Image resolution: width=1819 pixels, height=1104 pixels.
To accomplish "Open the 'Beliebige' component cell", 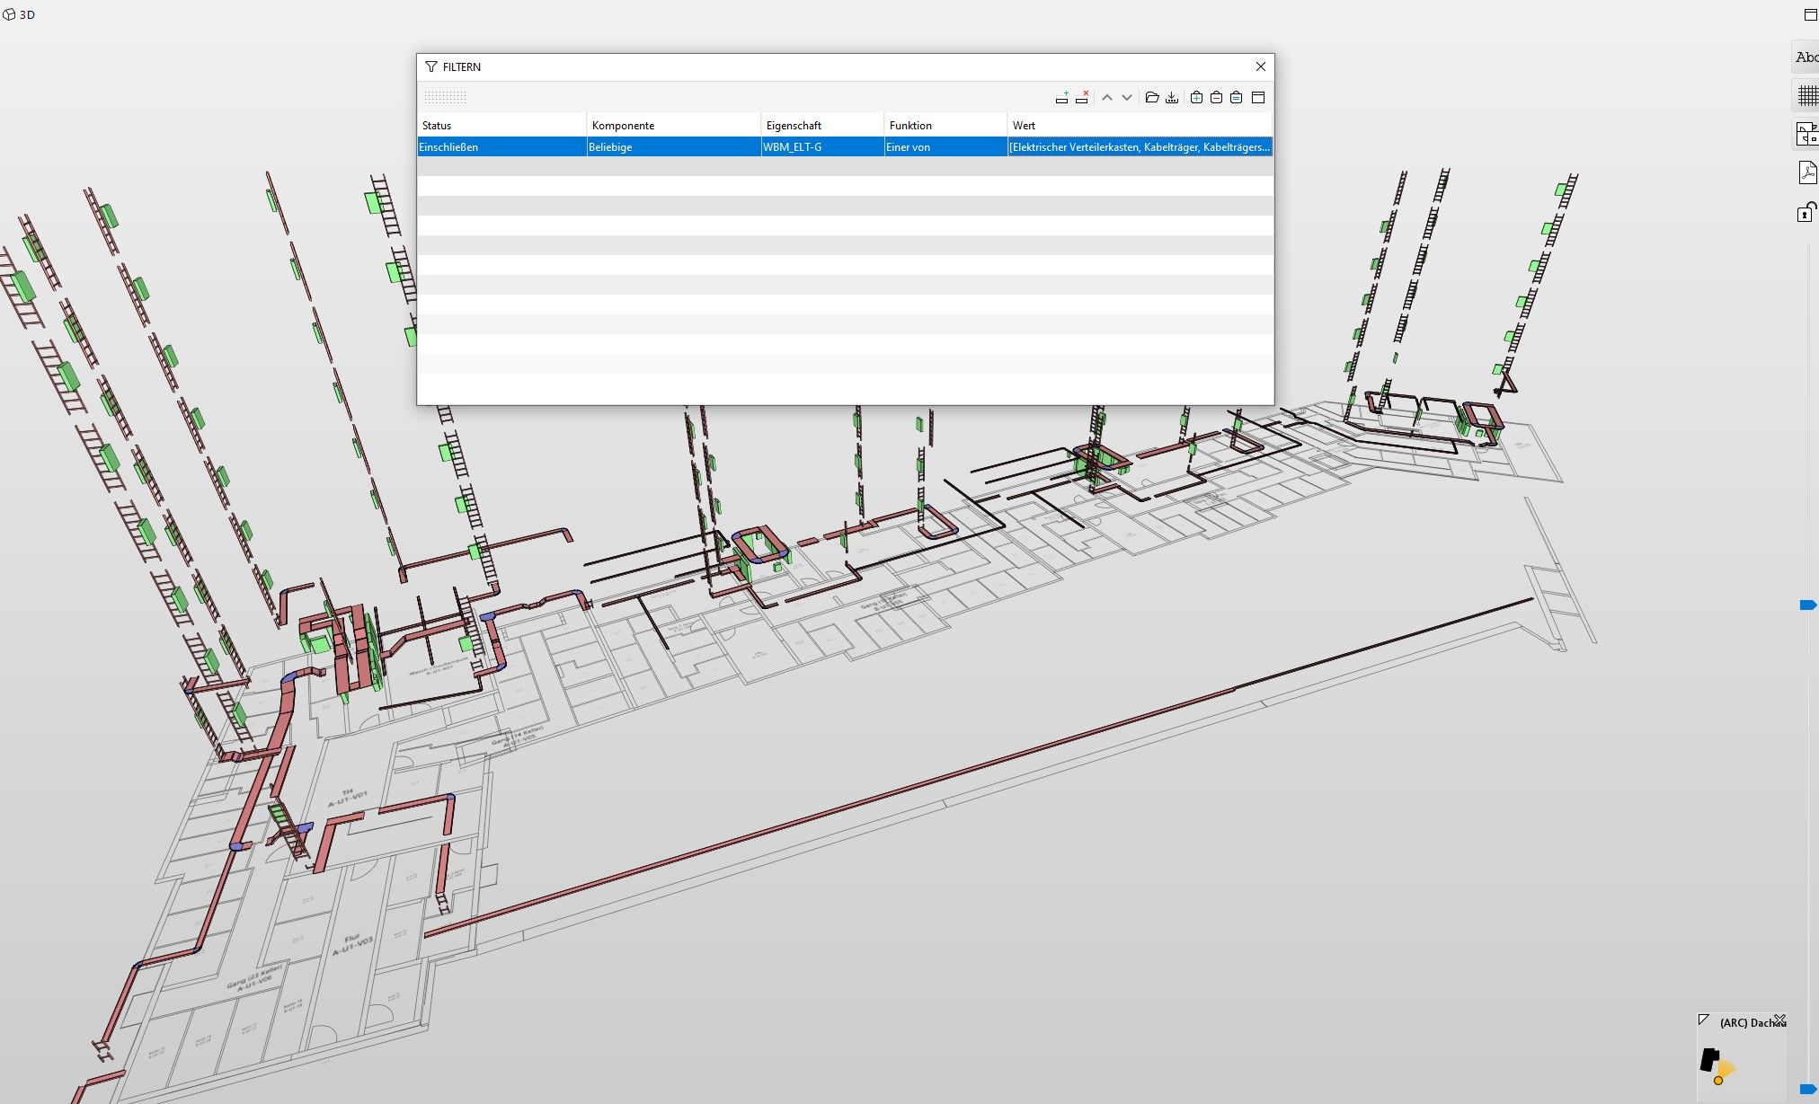I will 673,146.
